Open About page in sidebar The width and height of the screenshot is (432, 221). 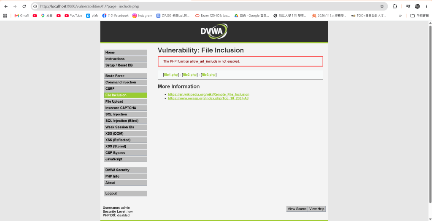pos(126,183)
